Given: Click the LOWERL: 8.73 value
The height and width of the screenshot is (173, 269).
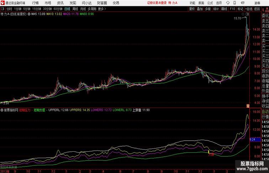Looking at the screenshot, I should [x=122, y=110].
